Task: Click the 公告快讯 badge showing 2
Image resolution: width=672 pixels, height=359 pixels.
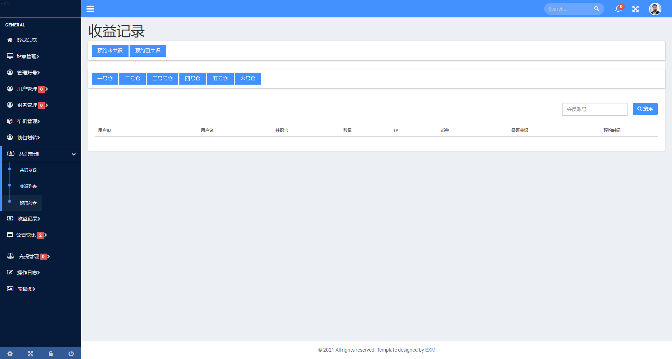Action: [41, 235]
